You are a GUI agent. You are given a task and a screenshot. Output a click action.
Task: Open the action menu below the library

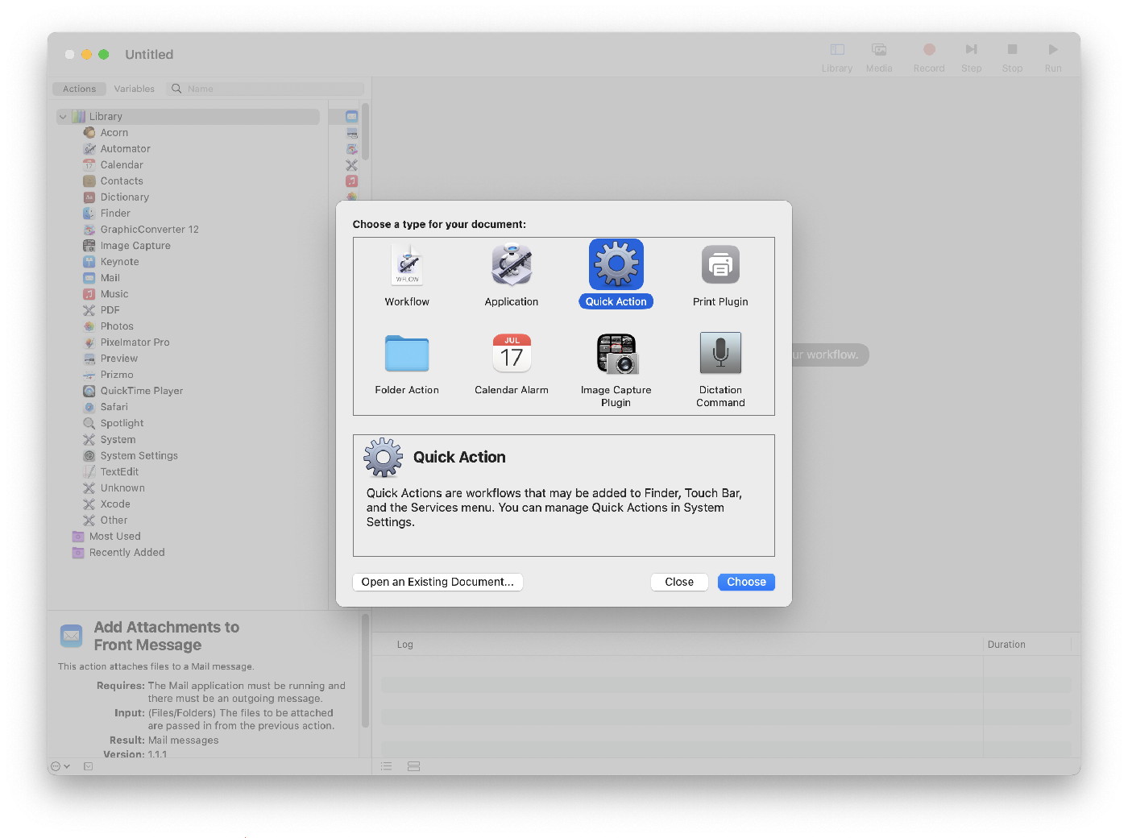pyautogui.click(x=60, y=766)
